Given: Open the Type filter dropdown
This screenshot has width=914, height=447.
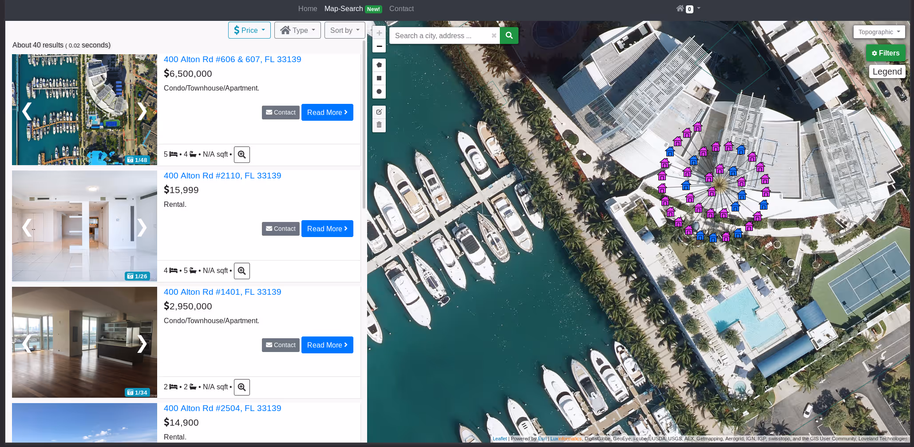Looking at the screenshot, I should 297,30.
